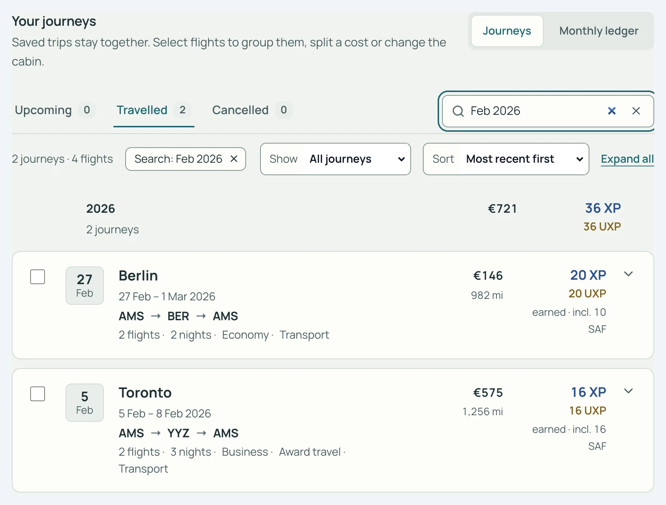This screenshot has height=505, width=666.
Task: Click the 36 XP yearly total
Action: tap(603, 208)
